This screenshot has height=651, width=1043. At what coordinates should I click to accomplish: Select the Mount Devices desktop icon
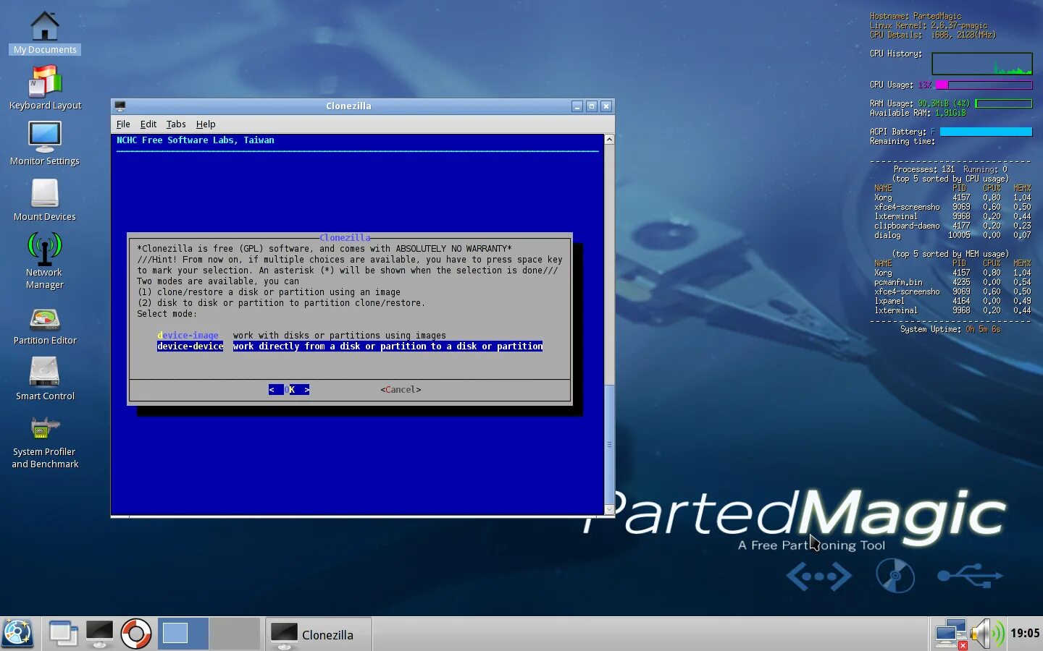tap(45, 199)
